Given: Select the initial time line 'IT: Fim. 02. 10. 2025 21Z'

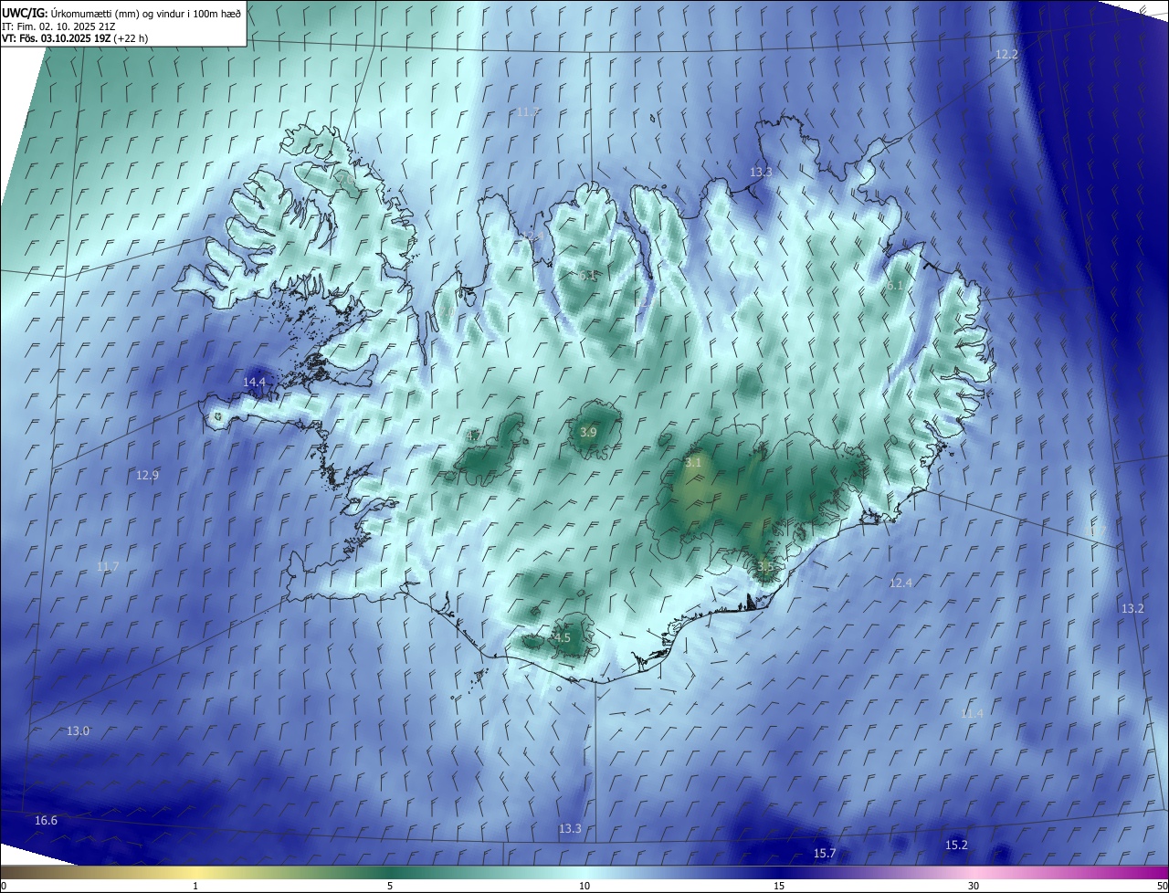Looking at the screenshot, I should tap(58, 26).
